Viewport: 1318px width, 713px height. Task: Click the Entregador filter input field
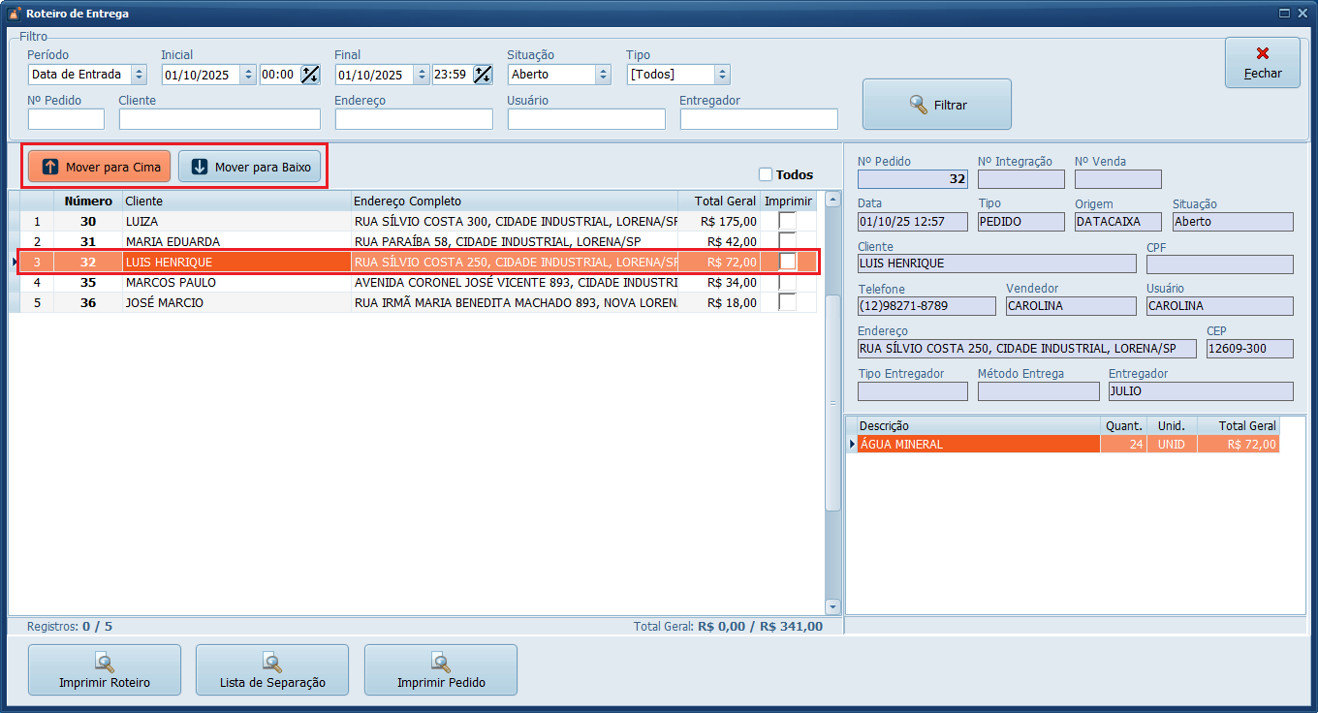click(759, 119)
